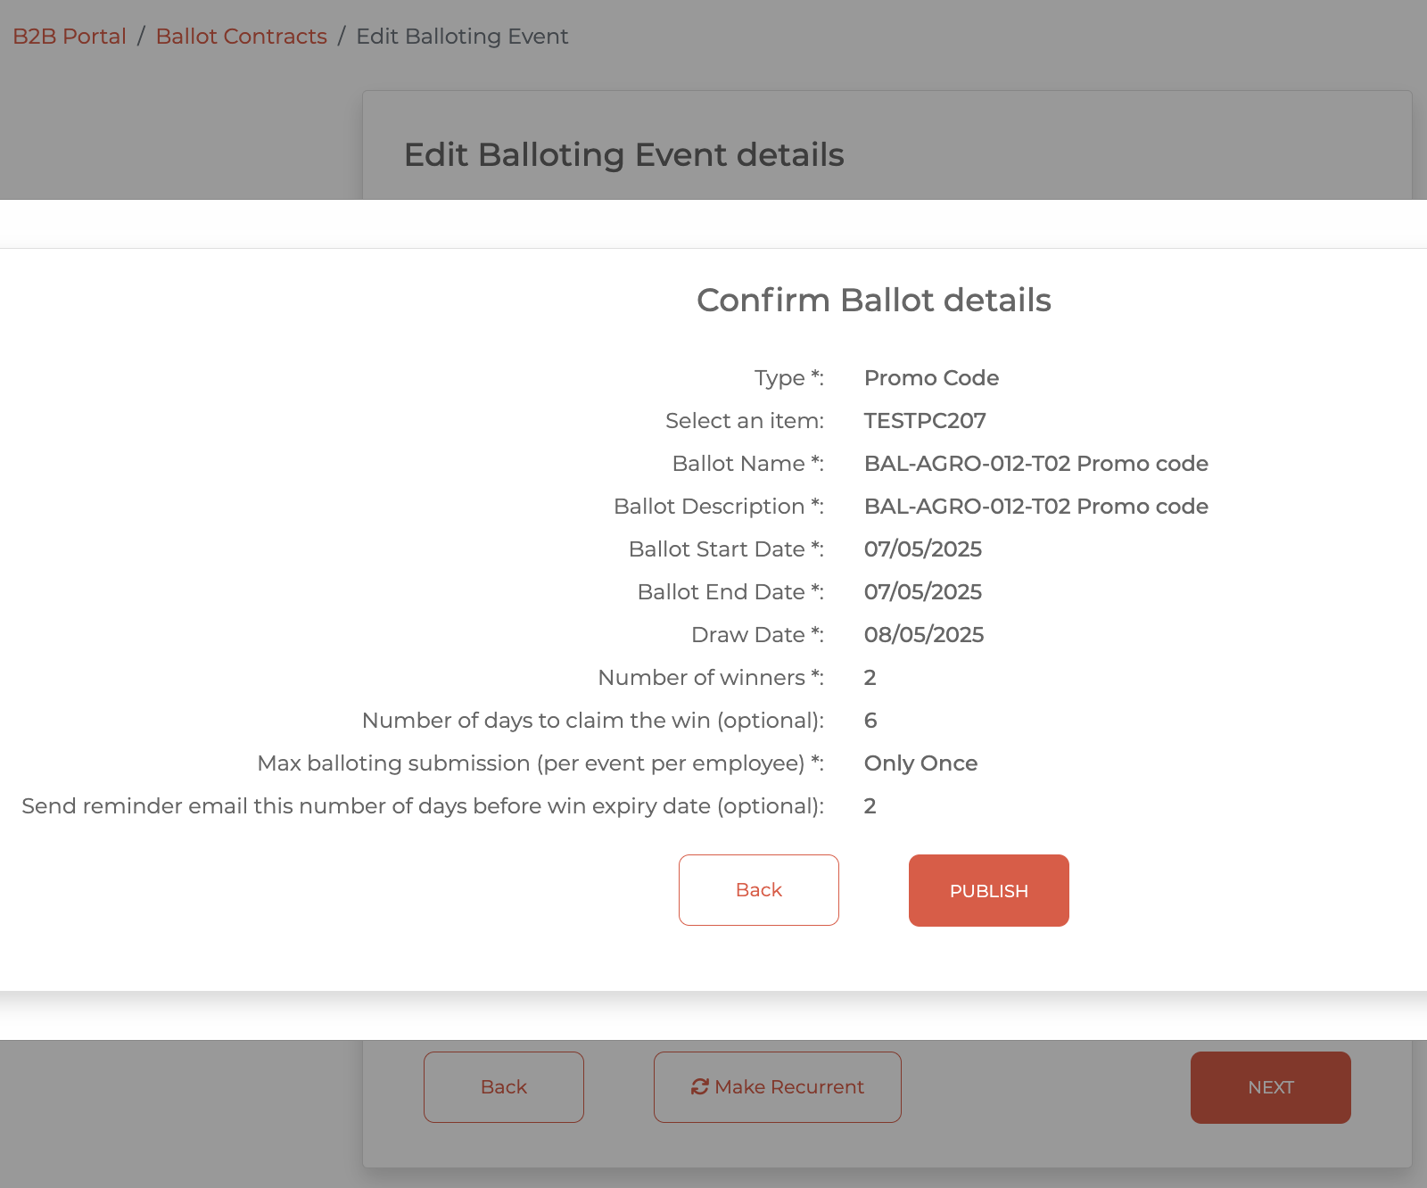This screenshot has width=1427, height=1188.
Task: Click the TESTPC207 item value
Action: point(925,421)
